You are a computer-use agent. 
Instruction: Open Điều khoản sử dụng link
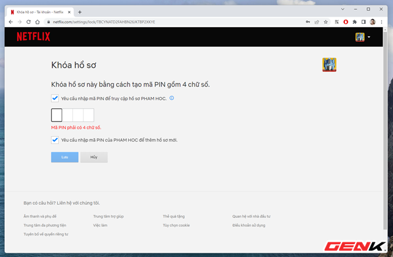(x=249, y=225)
